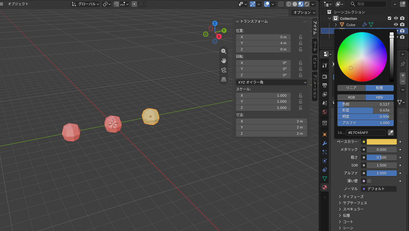Open the Tool properties tab icon
This screenshot has width=409, height=231.
coord(325,65)
